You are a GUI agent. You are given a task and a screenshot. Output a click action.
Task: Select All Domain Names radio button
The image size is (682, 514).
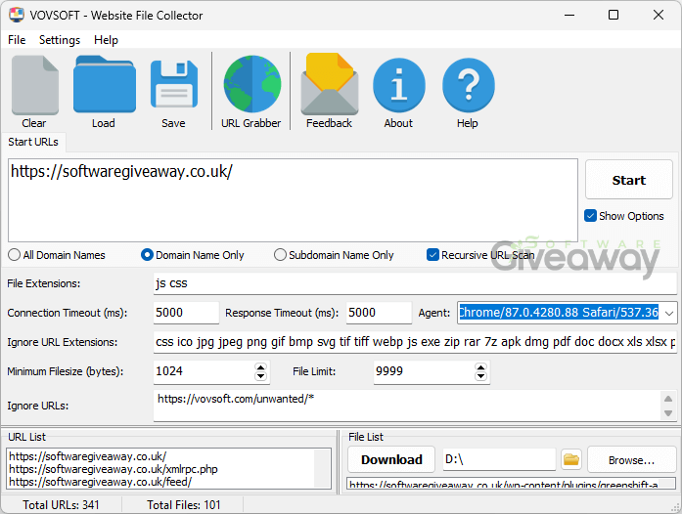point(14,255)
